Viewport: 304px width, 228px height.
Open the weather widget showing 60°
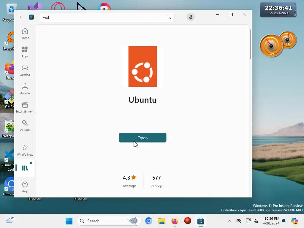[x=10, y=220]
